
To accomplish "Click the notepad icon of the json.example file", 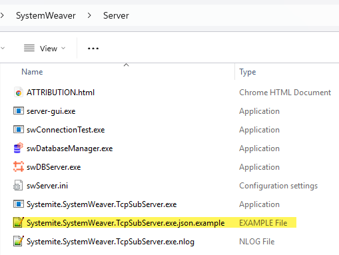I will [19, 222].
